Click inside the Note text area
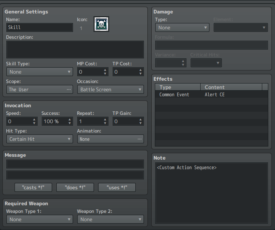 [x=212, y=193]
